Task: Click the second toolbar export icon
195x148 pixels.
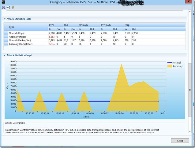Action: click(8, 7)
